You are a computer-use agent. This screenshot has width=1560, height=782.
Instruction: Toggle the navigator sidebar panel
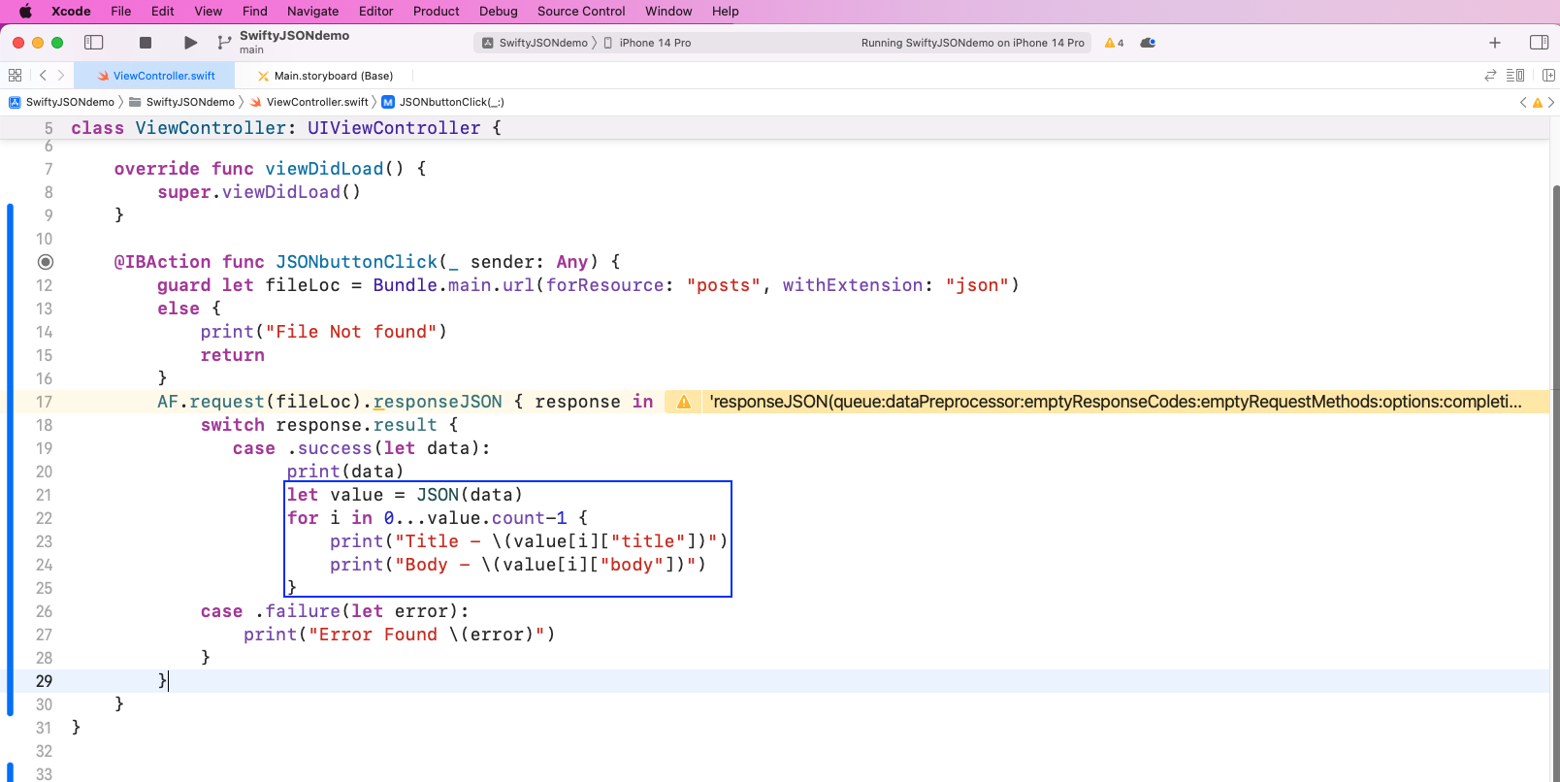point(94,43)
